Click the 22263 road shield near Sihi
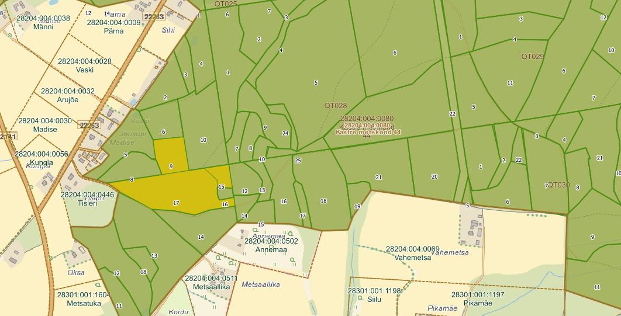 tap(154, 16)
